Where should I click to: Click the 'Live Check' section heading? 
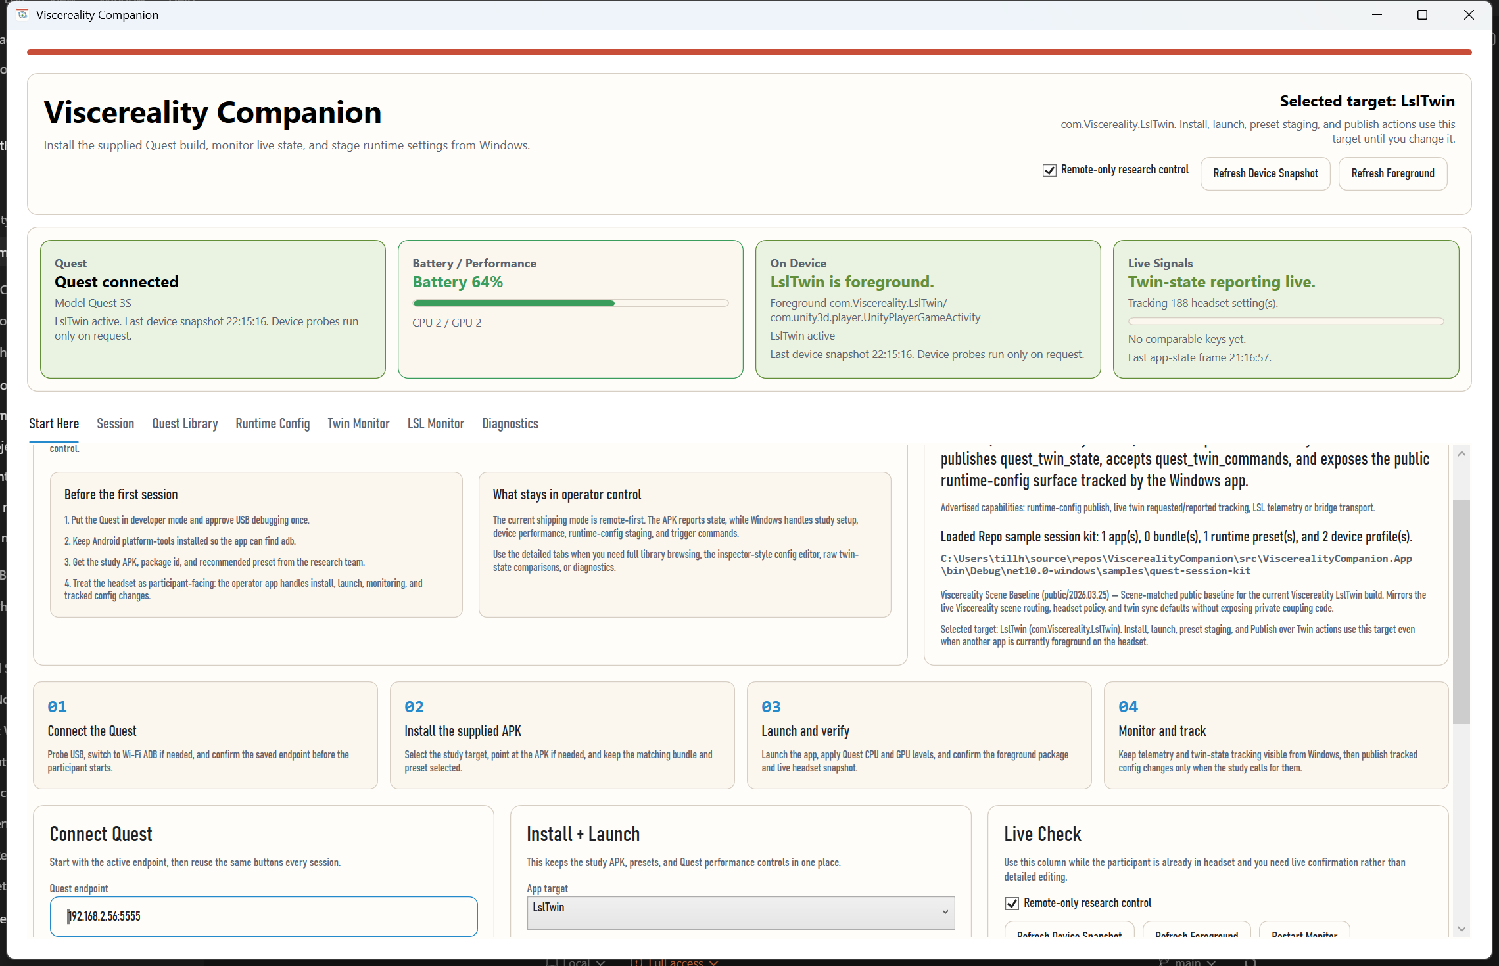1043,835
